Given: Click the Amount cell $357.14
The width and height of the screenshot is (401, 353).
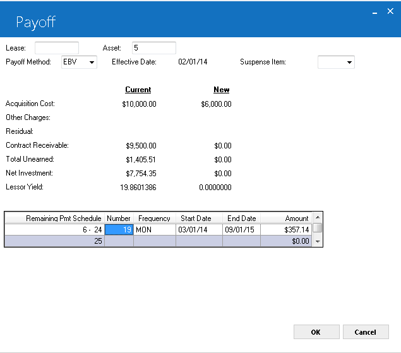Looking at the screenshot, I should click(286, 229).
